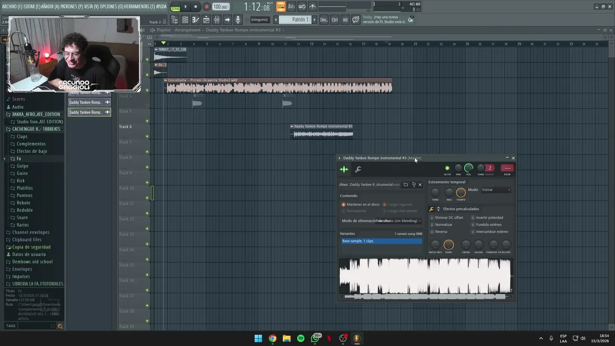Image resolution: width=615 pixels, height=346 pixels.
Task: Open the HERRAMIENTAS menu
Action: pyautogui.click(x=139, y=7)
